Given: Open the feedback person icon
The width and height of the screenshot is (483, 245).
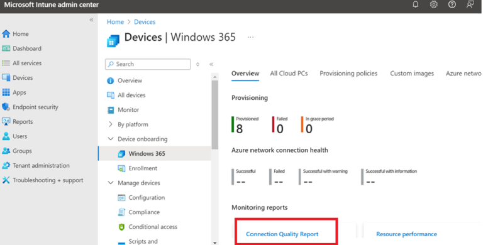Looking at the screenshot, I should pyautogui.click(x=470, y=4).
